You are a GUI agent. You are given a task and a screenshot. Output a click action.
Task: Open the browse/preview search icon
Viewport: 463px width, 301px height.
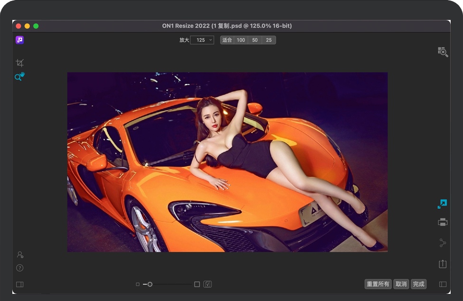(443, 52)
